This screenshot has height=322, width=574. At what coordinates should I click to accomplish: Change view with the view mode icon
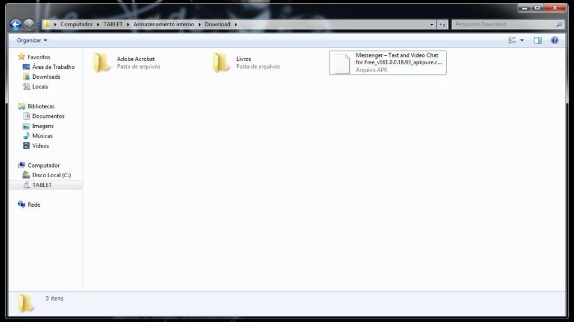[x=512, y=40]
